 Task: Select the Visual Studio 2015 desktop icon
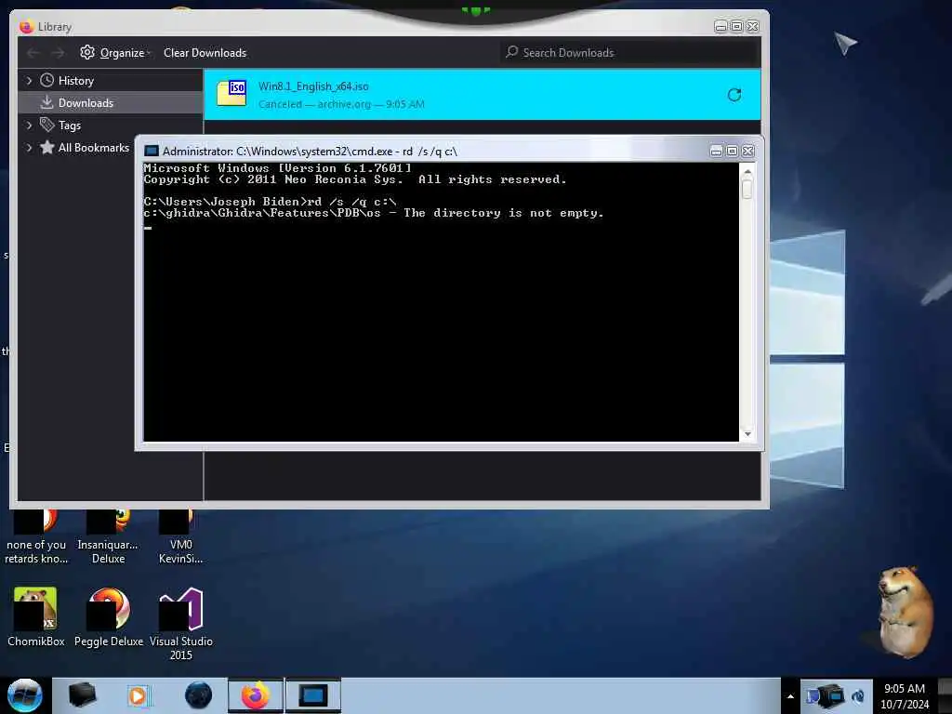[x=181, y=624]
